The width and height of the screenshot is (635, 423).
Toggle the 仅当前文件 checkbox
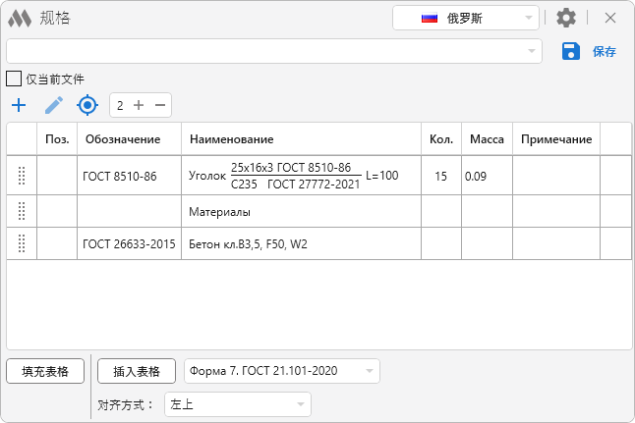14,79
